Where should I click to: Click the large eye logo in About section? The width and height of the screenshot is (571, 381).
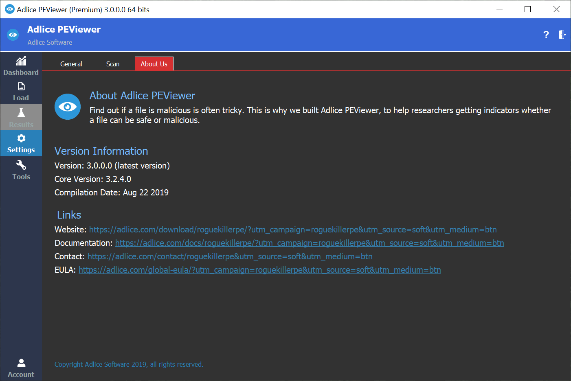68,107
